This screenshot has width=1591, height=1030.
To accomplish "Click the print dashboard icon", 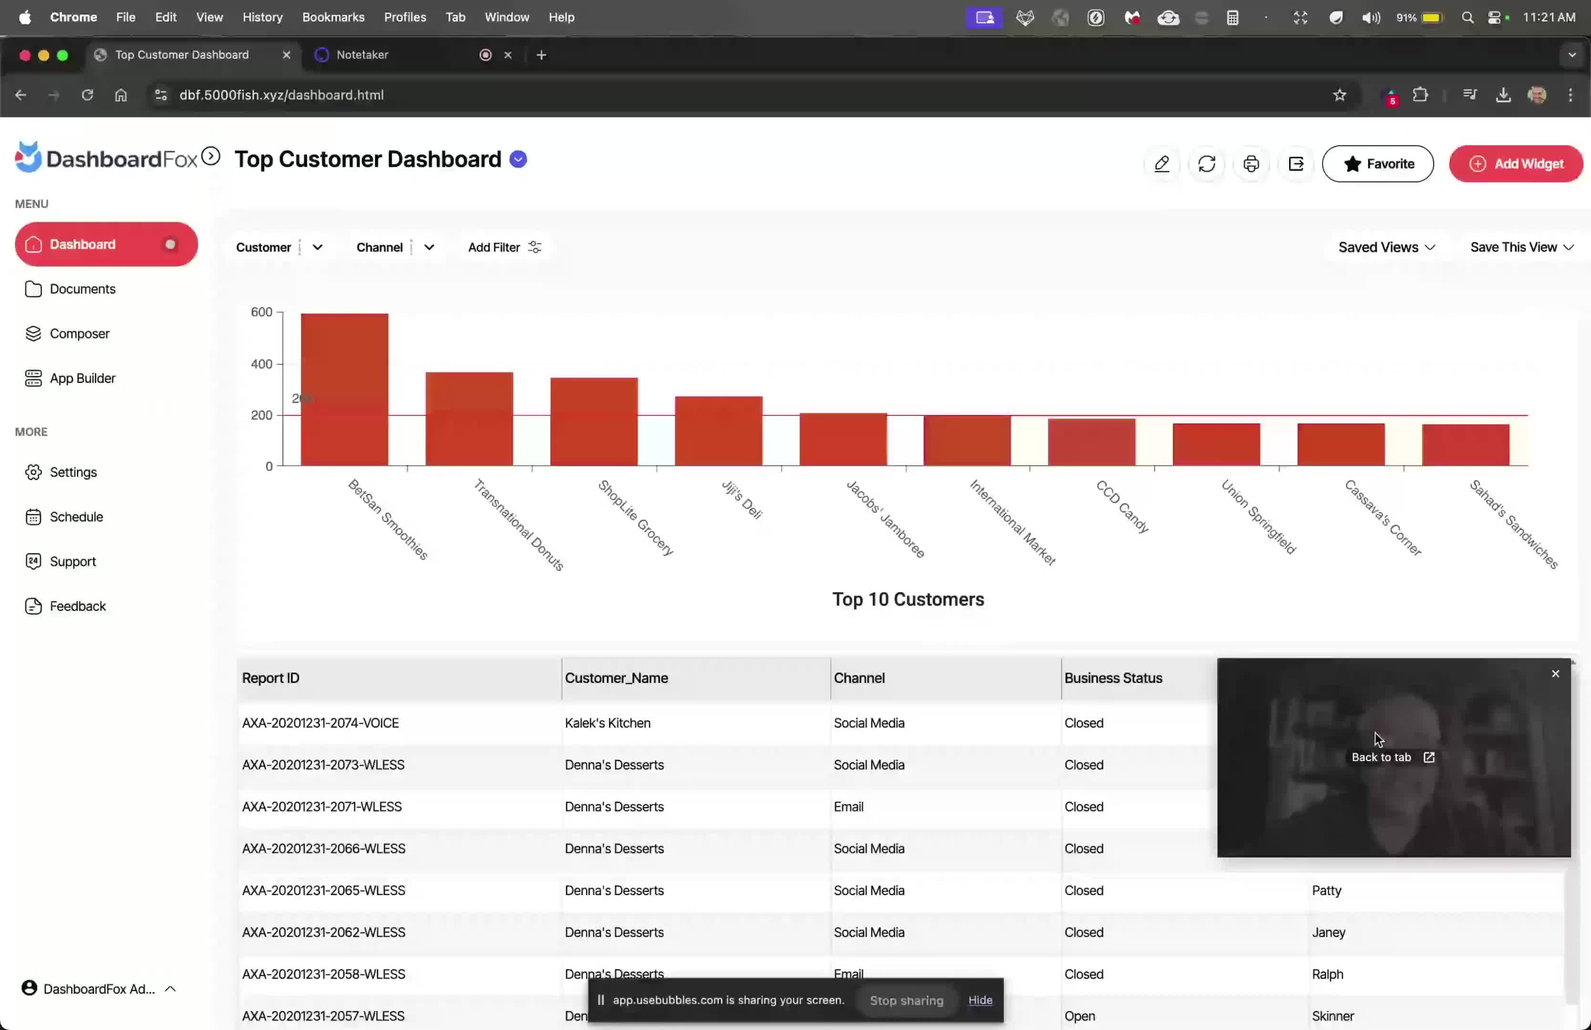I will (x=1251, y=164).
